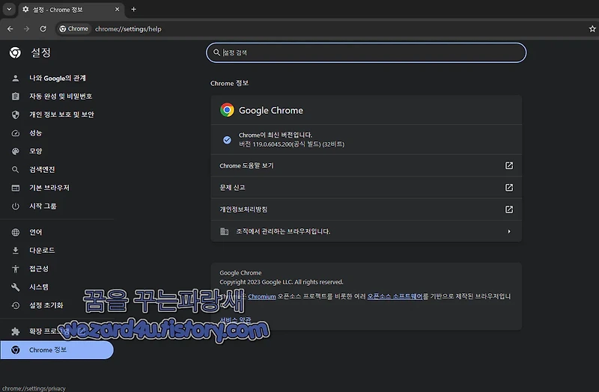
Task: Click the search engine magnifier icon
Action: tap(15, 170)
